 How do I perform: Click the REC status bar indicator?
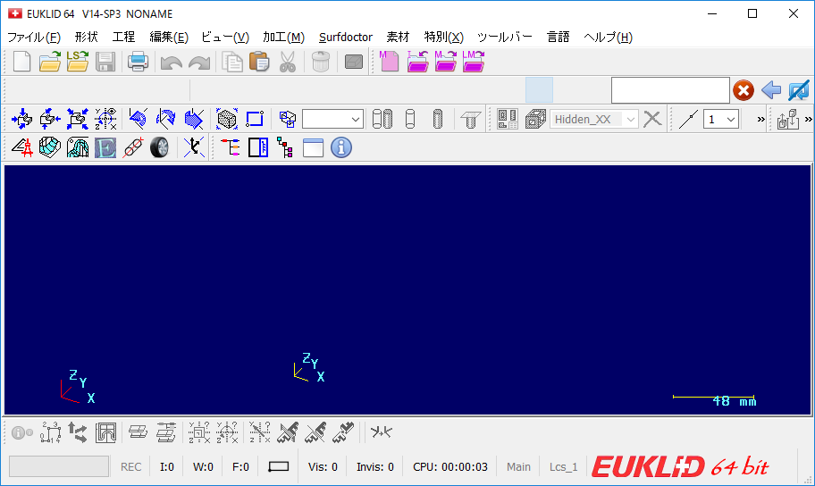pos(131,466)
